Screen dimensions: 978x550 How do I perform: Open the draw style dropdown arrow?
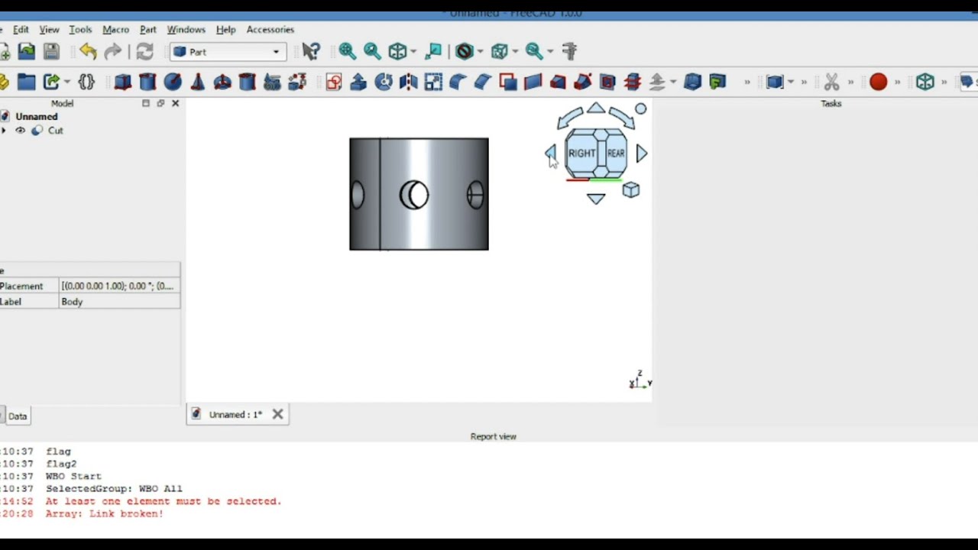click(481, 52)
